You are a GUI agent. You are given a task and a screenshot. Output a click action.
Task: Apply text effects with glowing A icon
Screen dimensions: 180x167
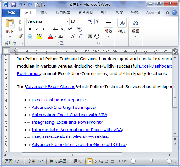pos(30,36)
